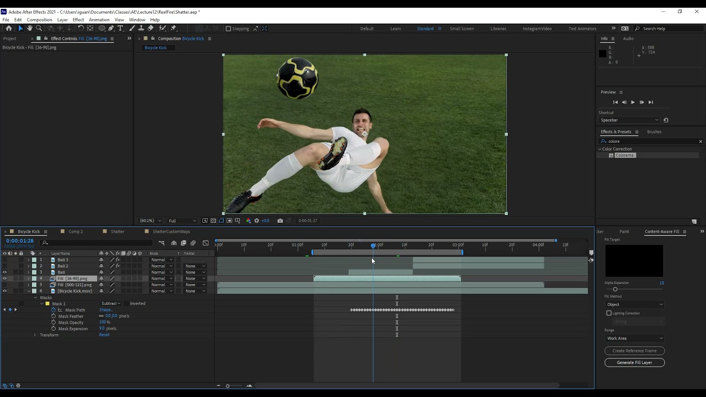Open the Subtract mask mode dropdown
The height and width of the screenshot is (397, 706).
(x=110, y=303)
